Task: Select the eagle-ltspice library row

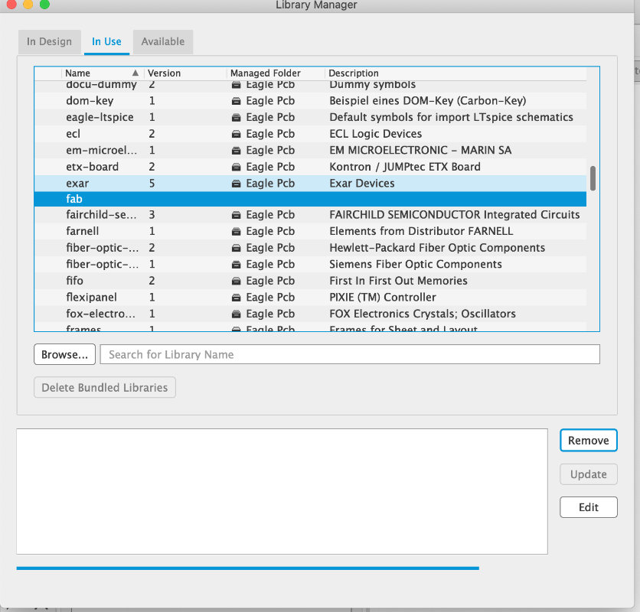Action: (310, 117)
